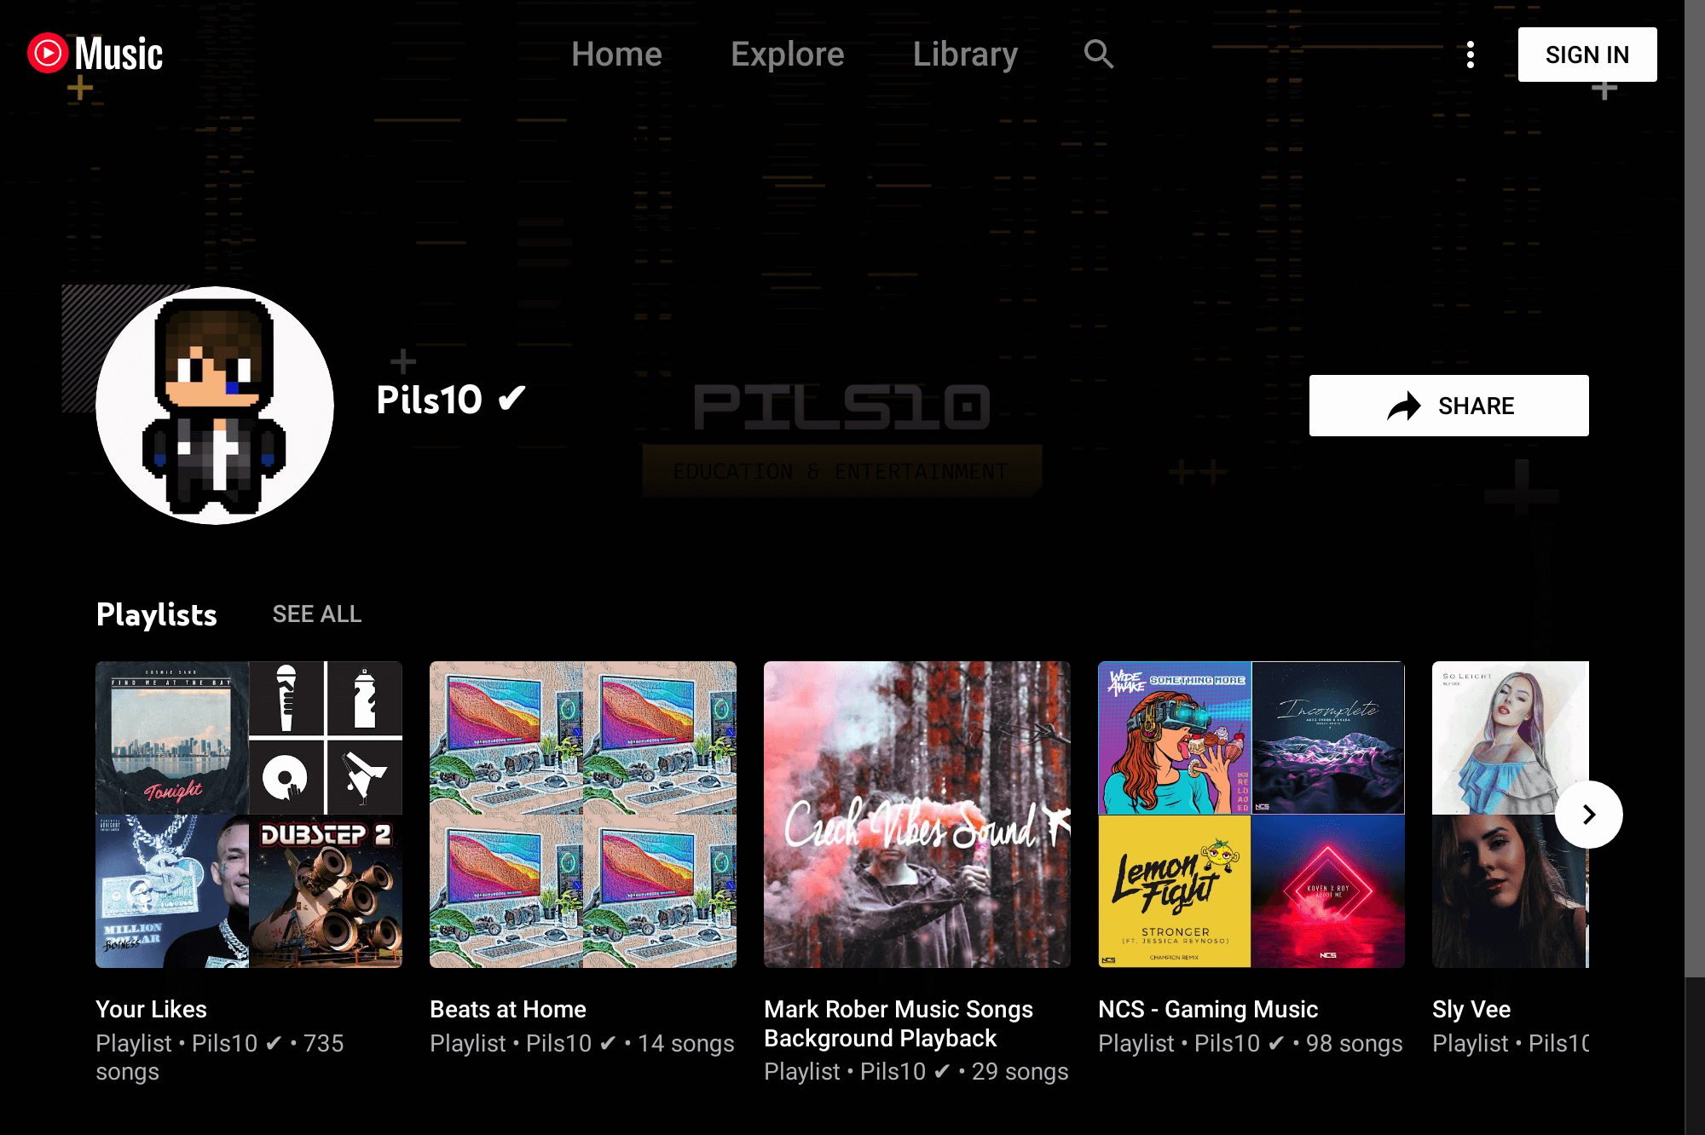Switch to the Explore tab

pos(788,55)
